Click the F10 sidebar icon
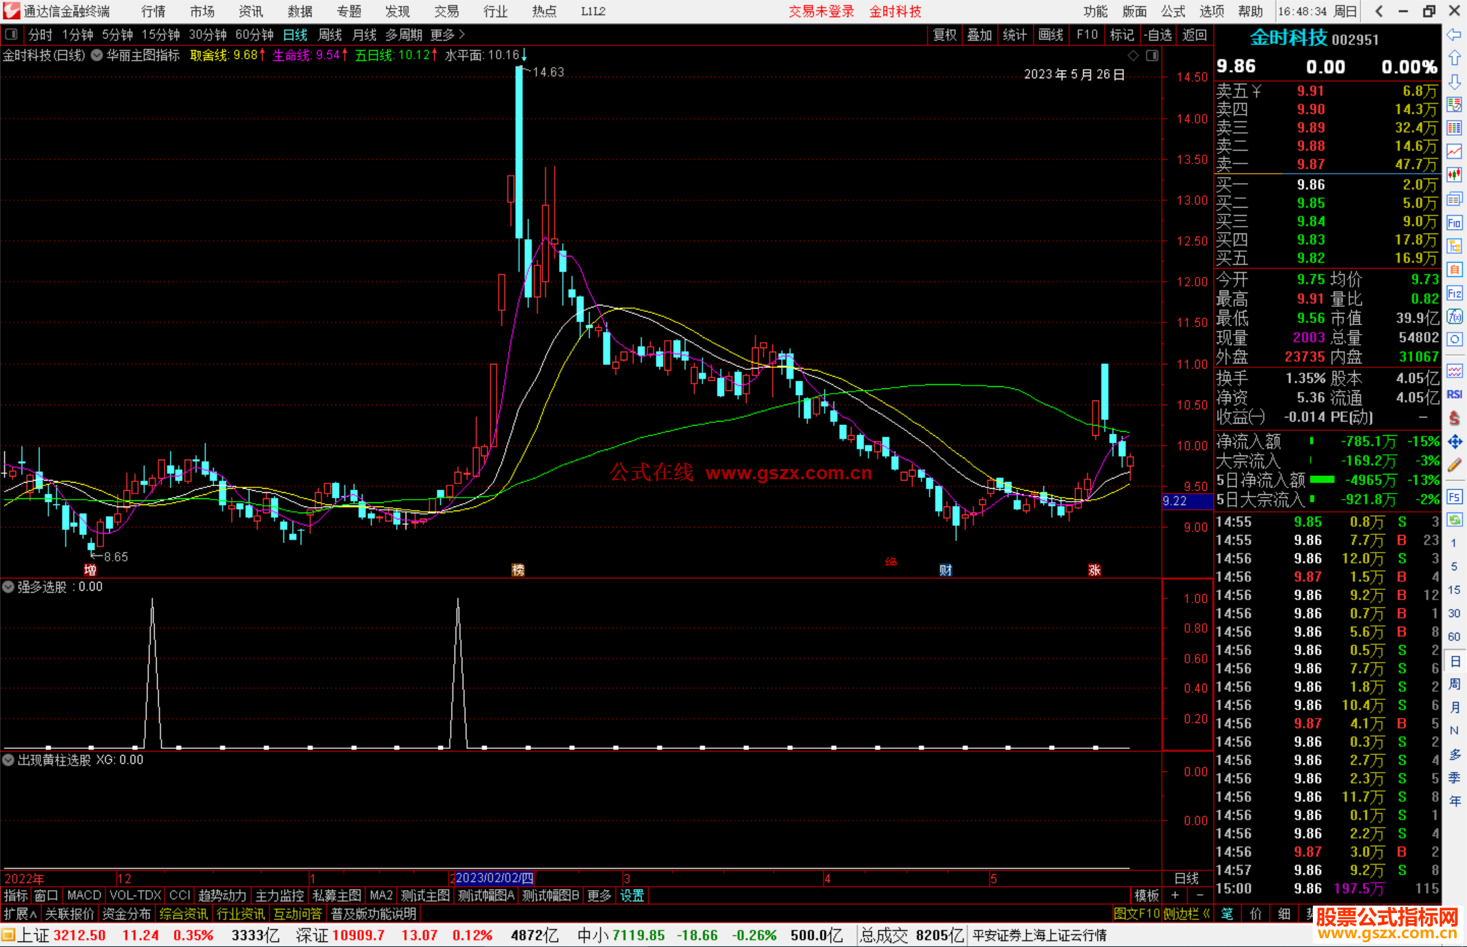 [x=1454, y=223]
